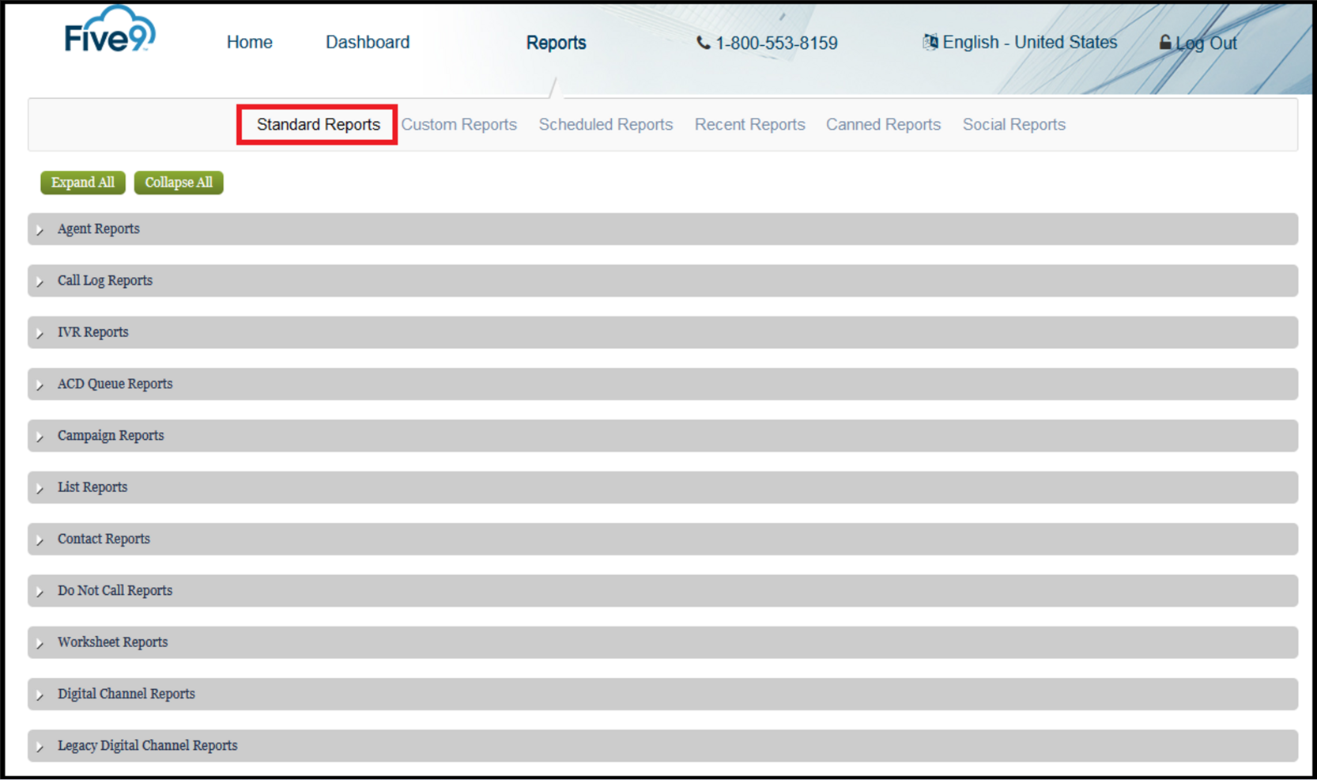The height and width of the screenshot is (780, 1317).
Task: Open Dashboard from the top navigation
Action: point(368,42)
